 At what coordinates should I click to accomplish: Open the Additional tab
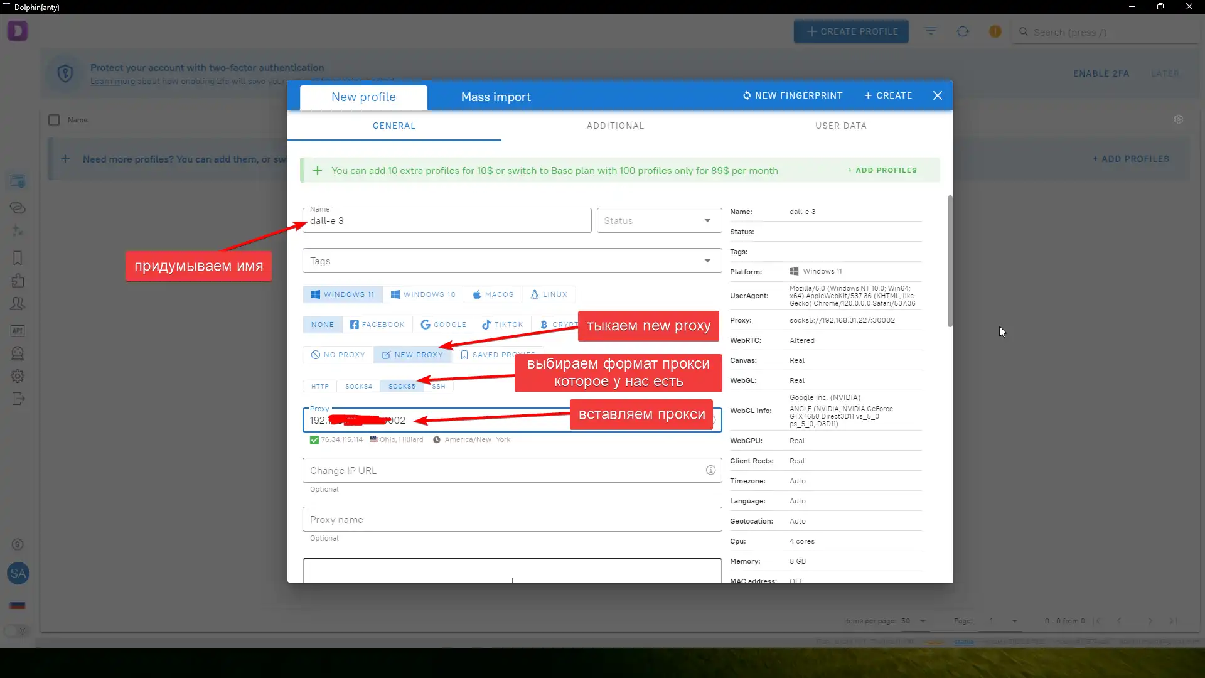click(x=615, y=126)
